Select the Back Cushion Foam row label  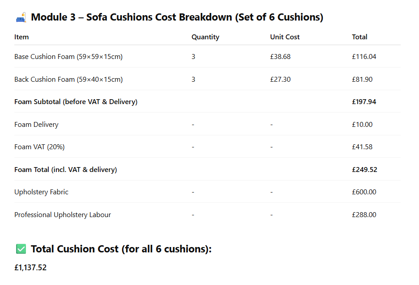point(68,80)
